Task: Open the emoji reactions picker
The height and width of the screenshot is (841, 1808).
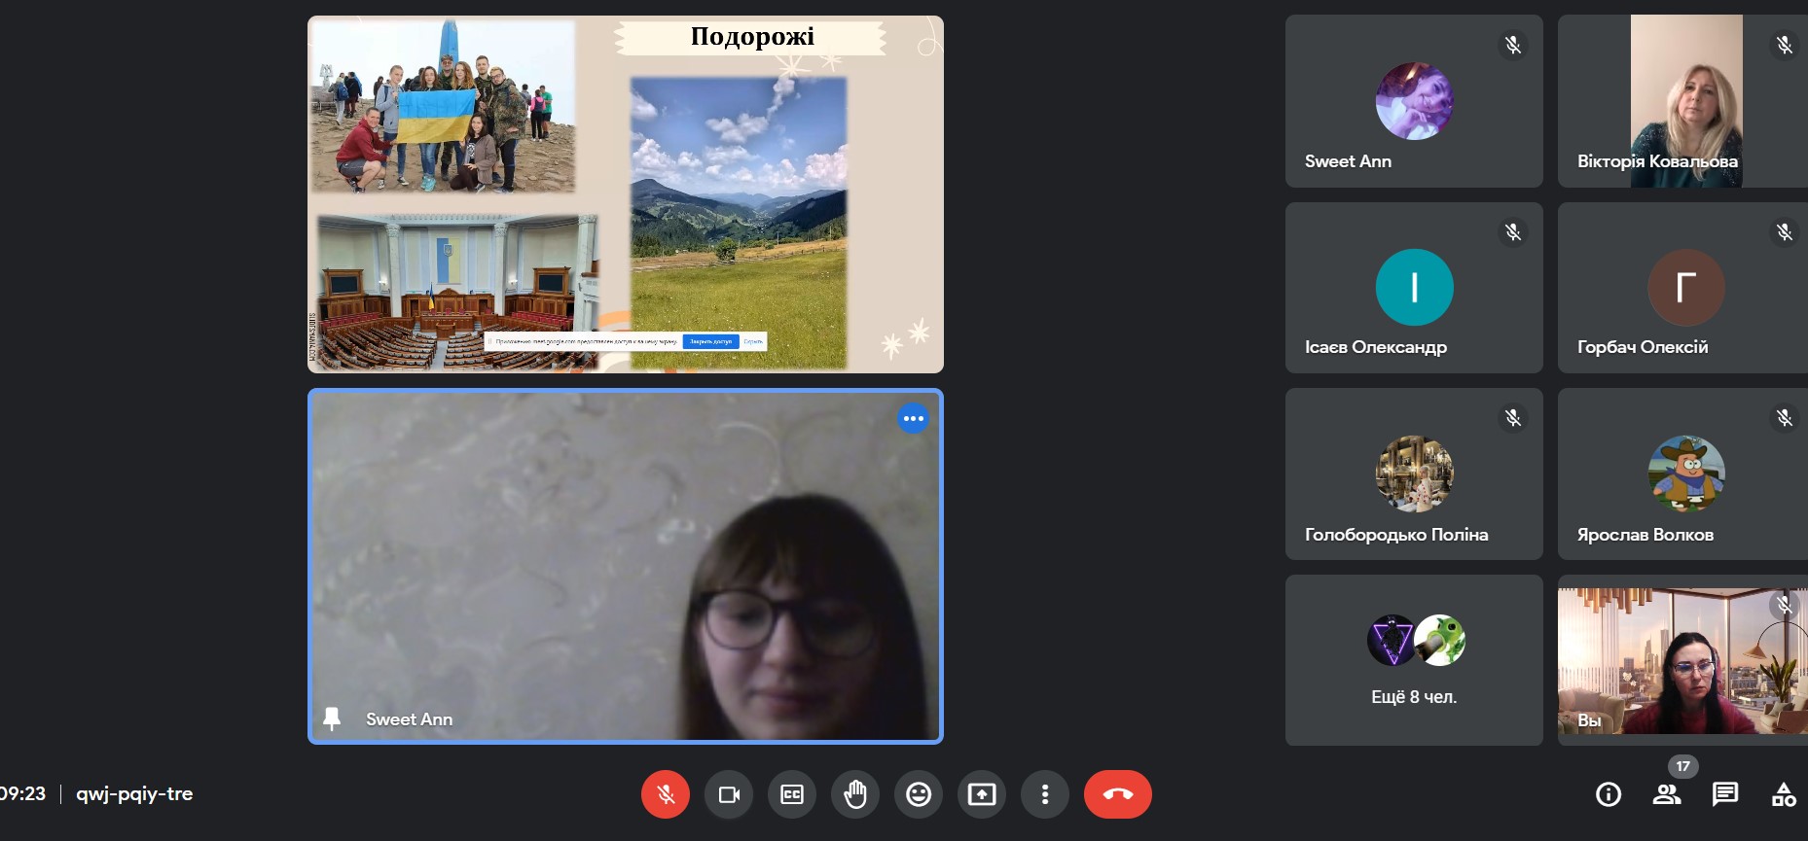Action: (919, 794)
